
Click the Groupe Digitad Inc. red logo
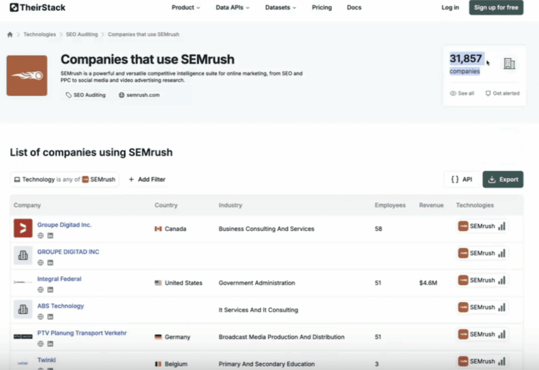(23, 228)
